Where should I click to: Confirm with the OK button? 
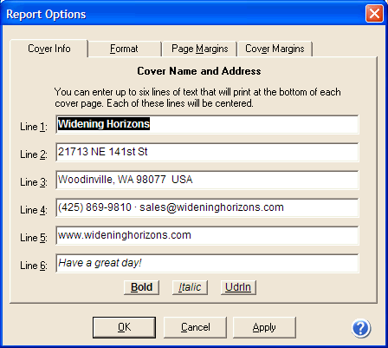124,327
